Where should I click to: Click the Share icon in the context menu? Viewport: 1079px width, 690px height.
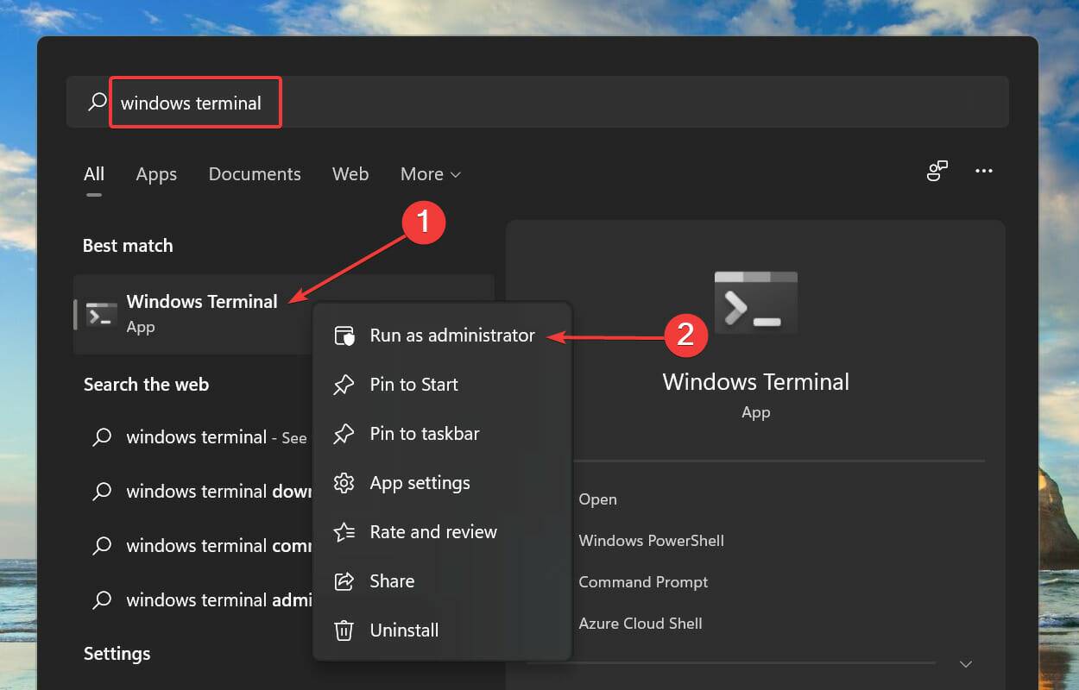tap(344, 580)
